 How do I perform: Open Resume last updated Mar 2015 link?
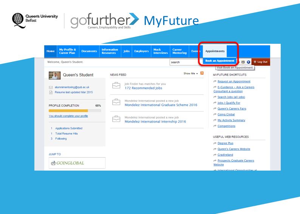pyautogui.click(x=74, y=92)
